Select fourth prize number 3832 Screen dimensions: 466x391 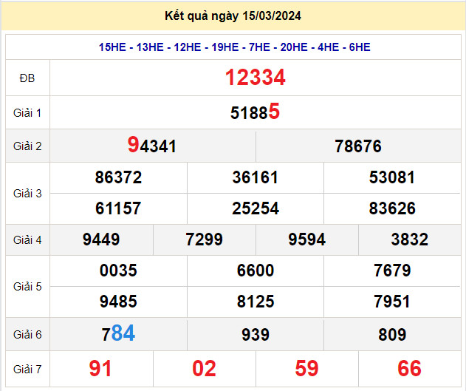(x=410, y=239)
